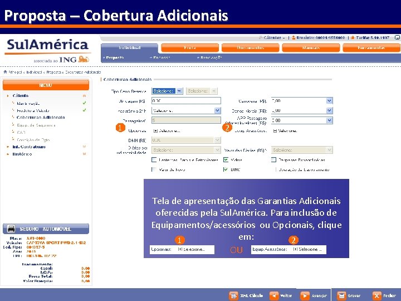Open Condição de Pgto menu entry
The image size is (401, 301).
coord(33,140)
